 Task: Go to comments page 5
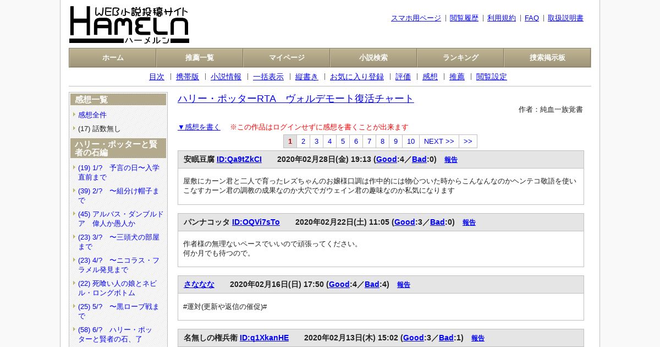pos(343,142)
